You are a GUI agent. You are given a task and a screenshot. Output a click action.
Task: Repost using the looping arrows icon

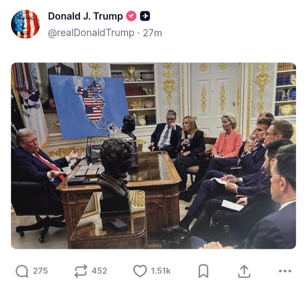pyautogui.click(x=81, y=271)
